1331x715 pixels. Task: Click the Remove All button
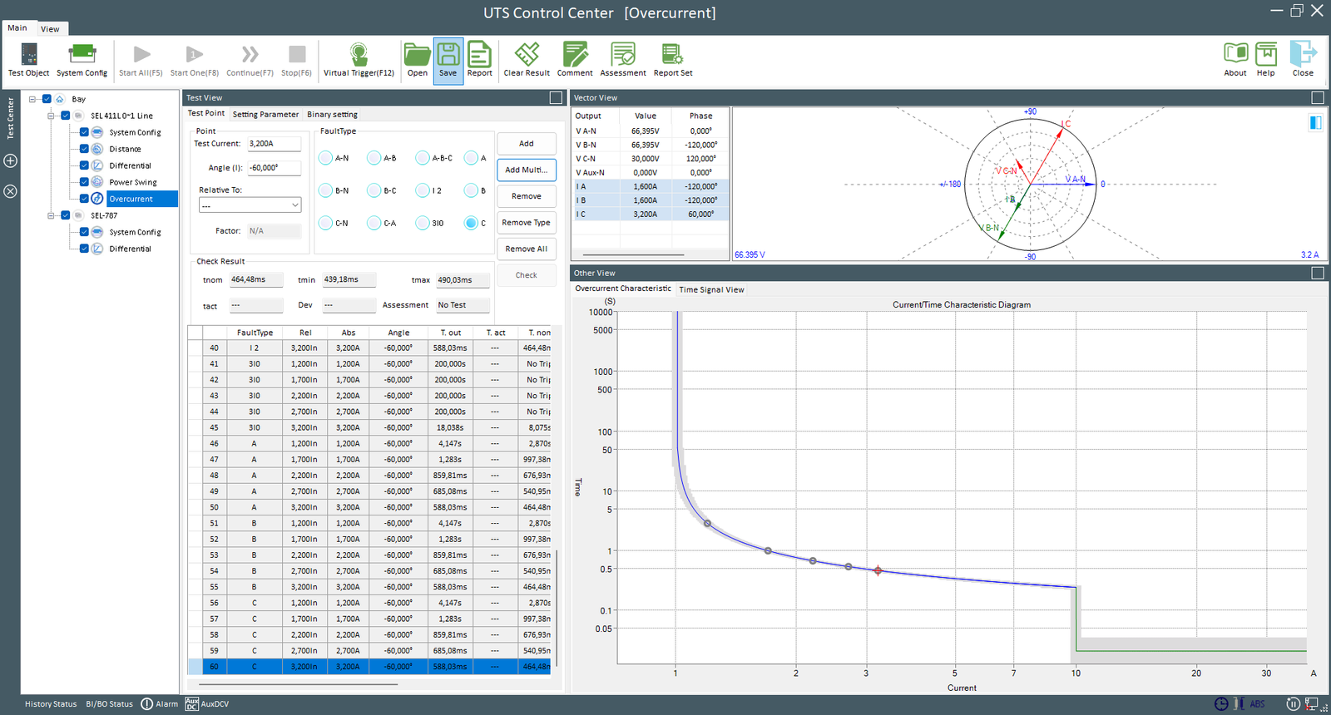(527, 249)
